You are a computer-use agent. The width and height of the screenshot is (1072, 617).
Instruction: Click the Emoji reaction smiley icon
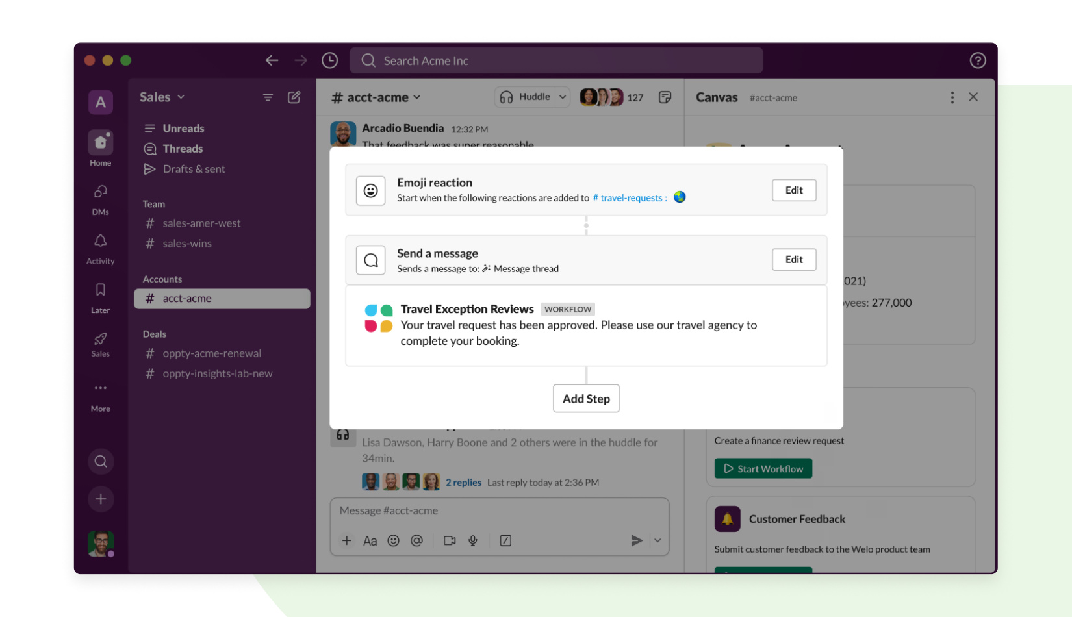(371, 191)
